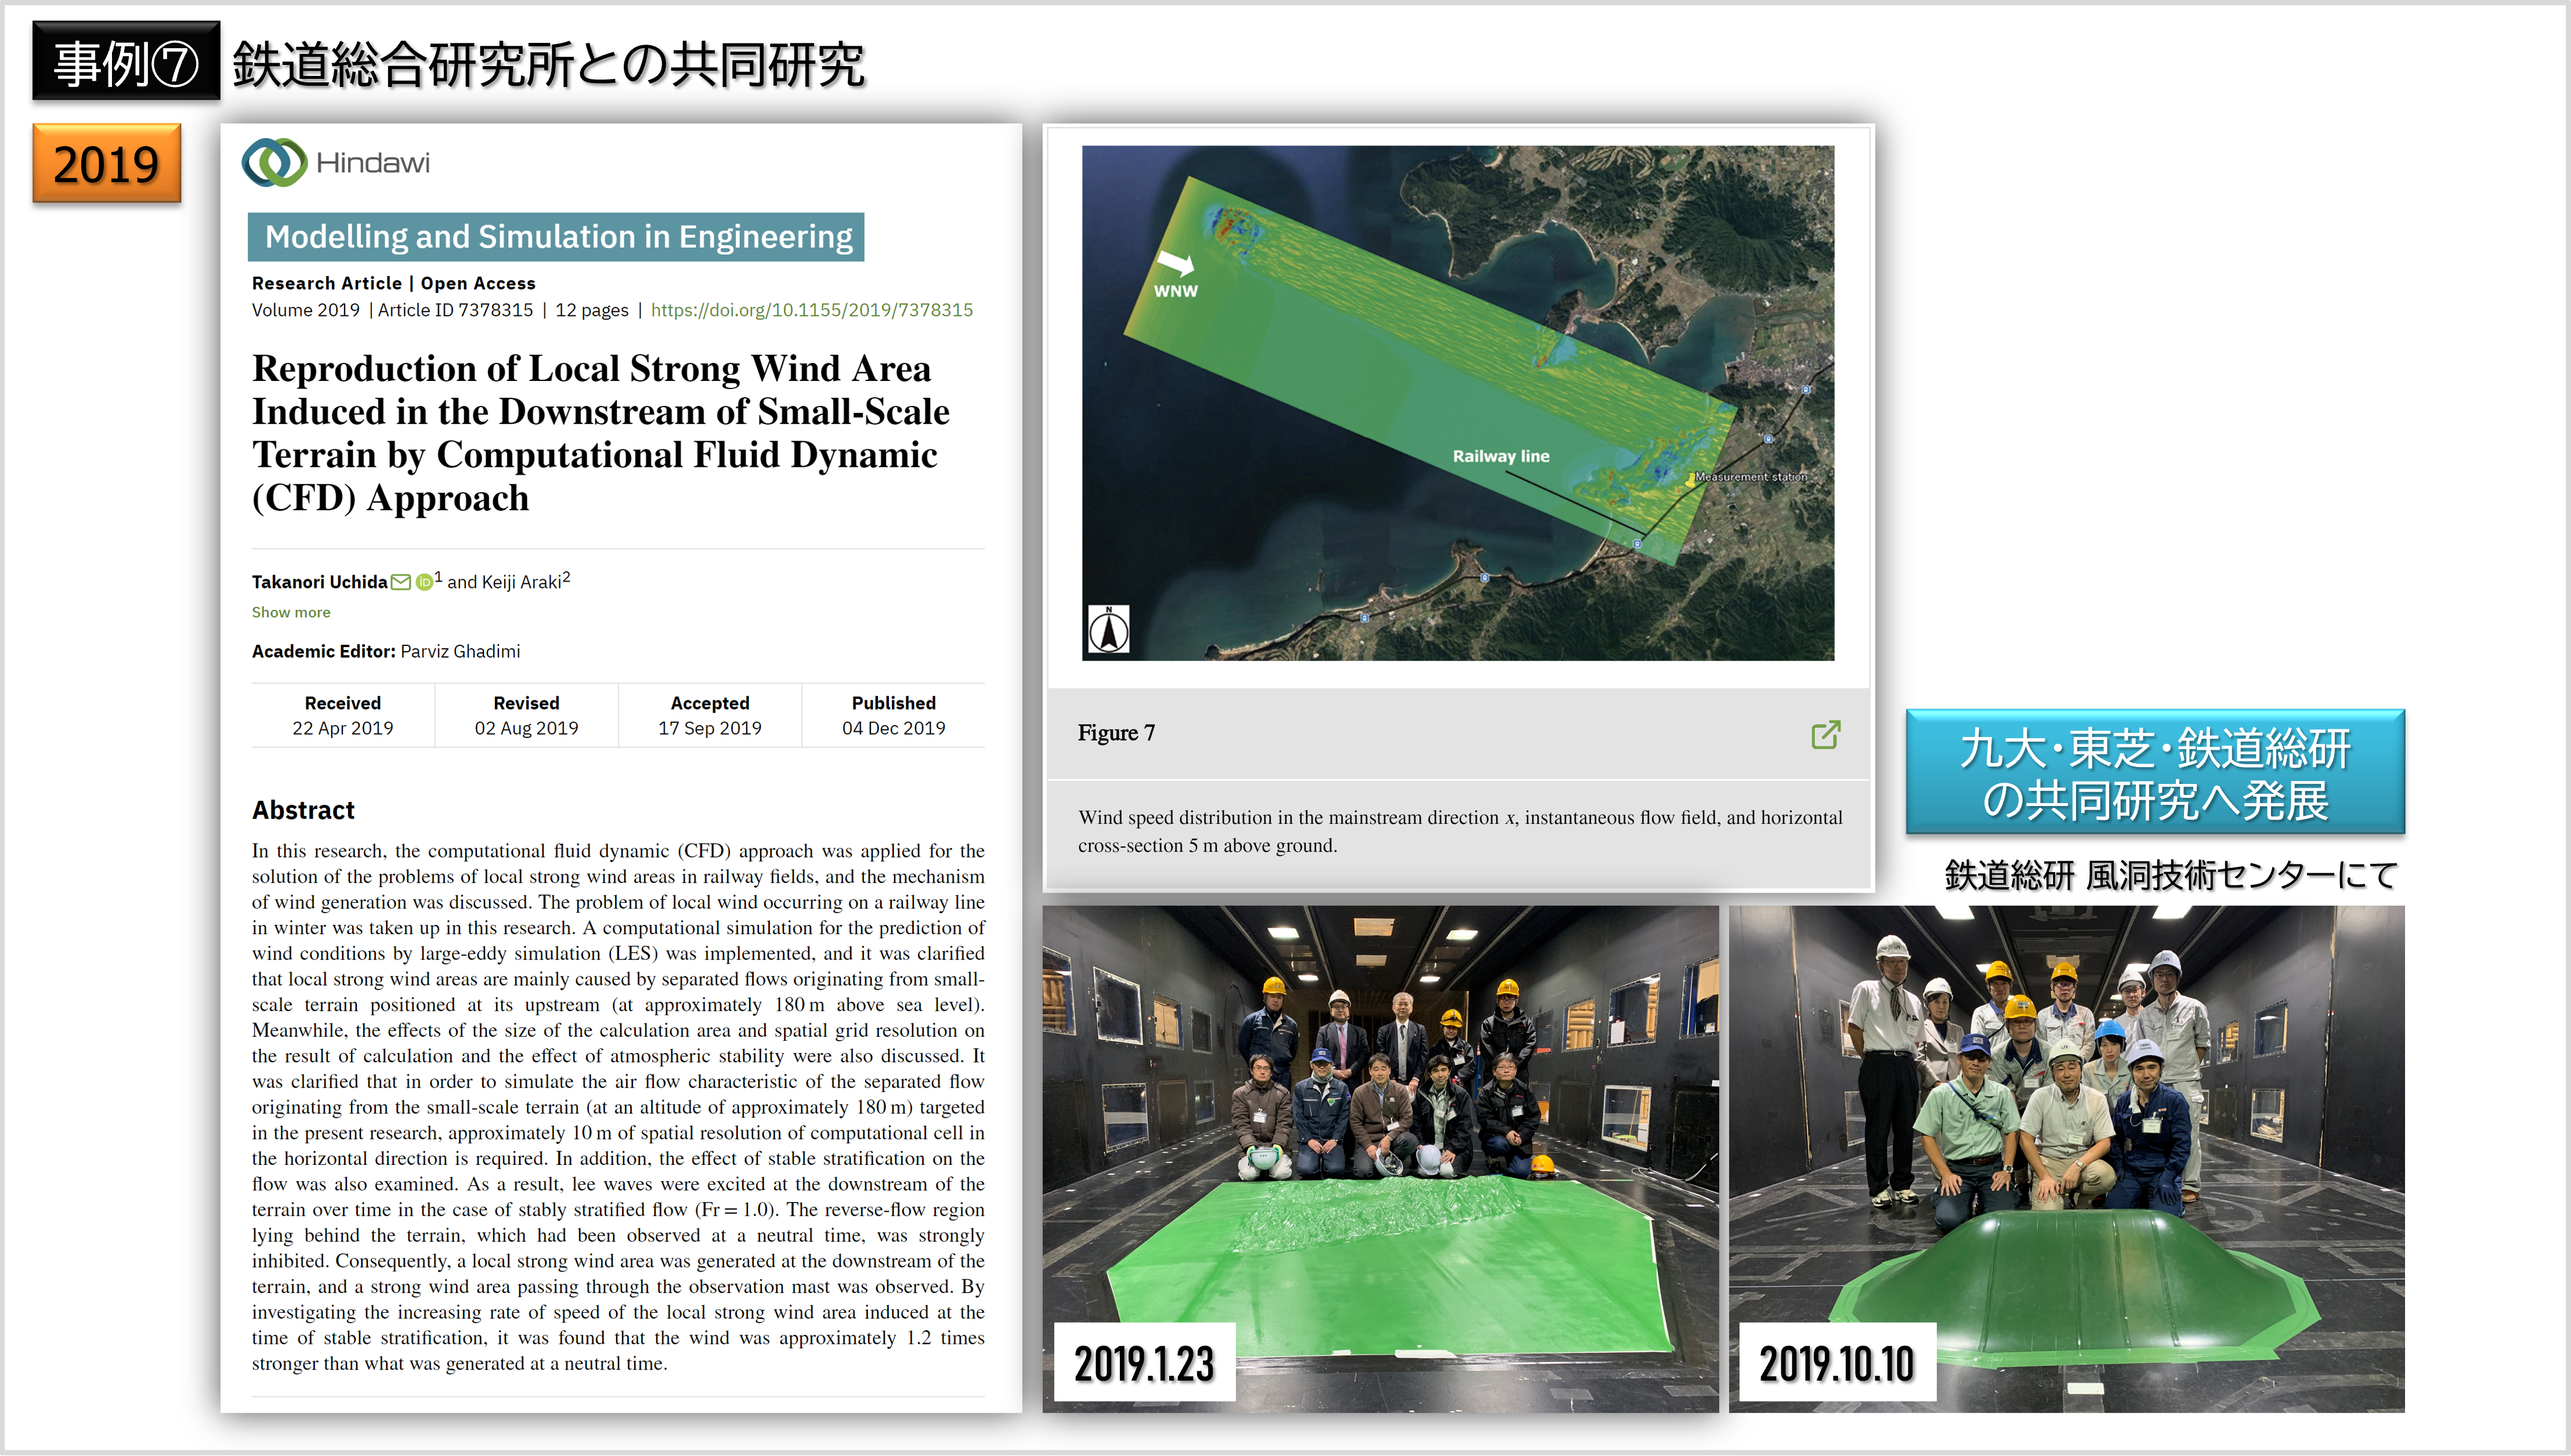Click the slide title 鉄道総合研究所との共同研究
This screenshot has width=2571, height=1456.
tap(548, 65)
